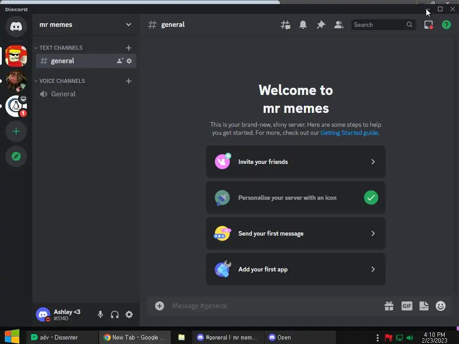The width and height of the screenshot is (459, 344).
Task: Open the sticker picker
Action: pos(424,306)
